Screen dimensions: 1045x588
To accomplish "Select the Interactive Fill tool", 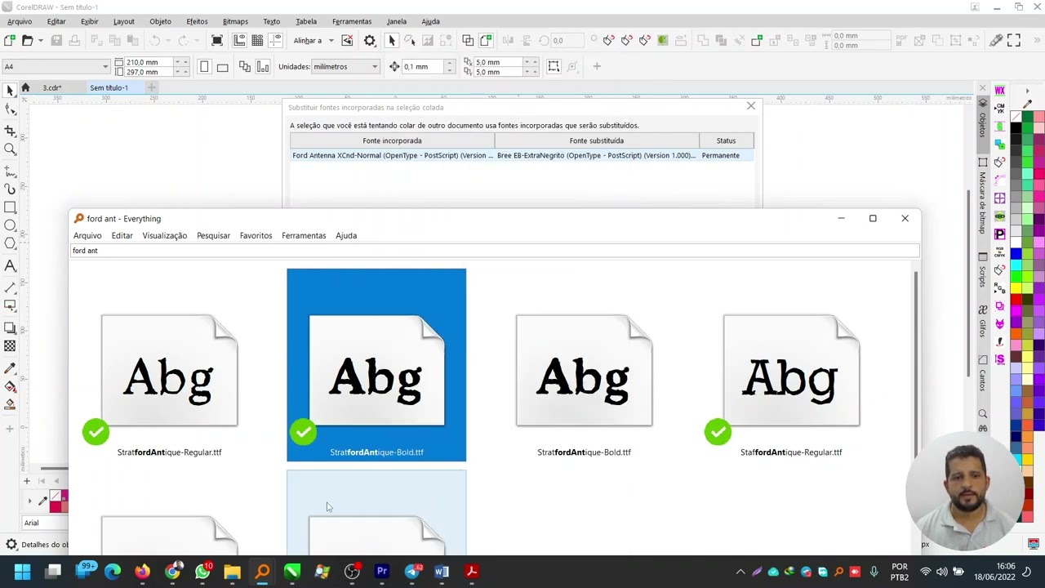I will [x=10, y=386].
